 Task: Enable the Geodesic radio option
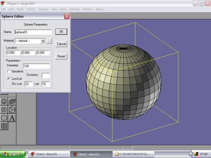tap(9, 71)
